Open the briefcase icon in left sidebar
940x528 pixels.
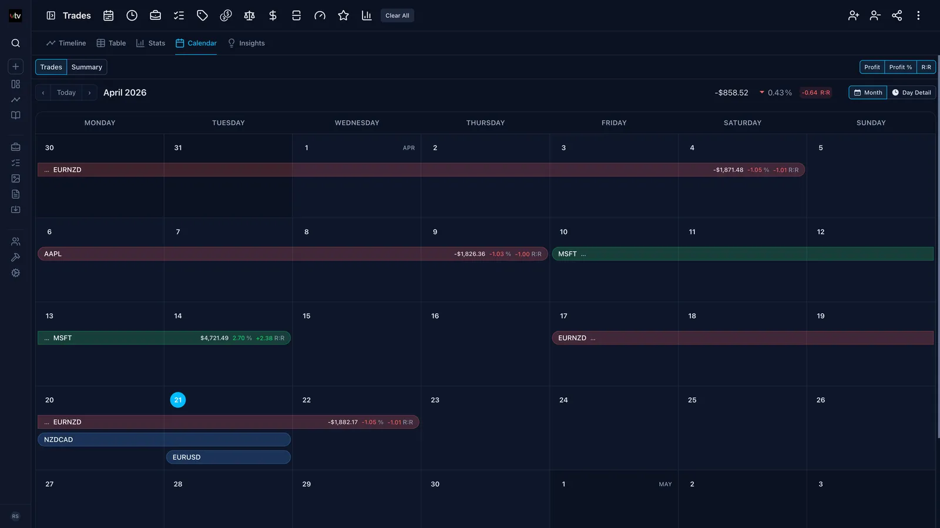pos(16,147)
